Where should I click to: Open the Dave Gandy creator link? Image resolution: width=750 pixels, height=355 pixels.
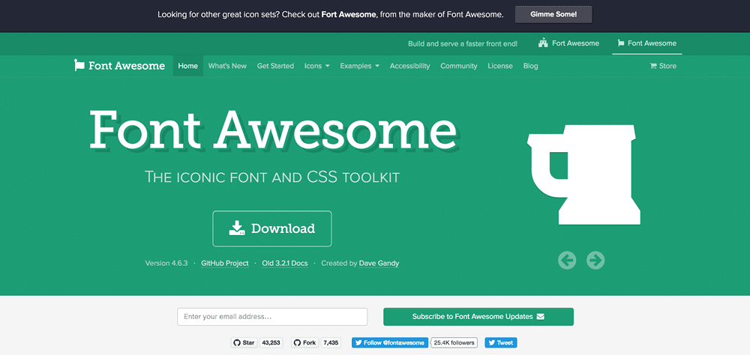[x=379, y=264]
